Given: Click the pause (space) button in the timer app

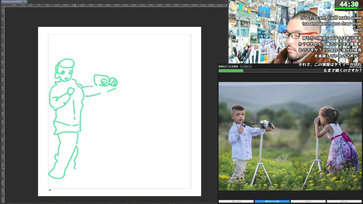Looking at the screenshot, I should point(236,201).
